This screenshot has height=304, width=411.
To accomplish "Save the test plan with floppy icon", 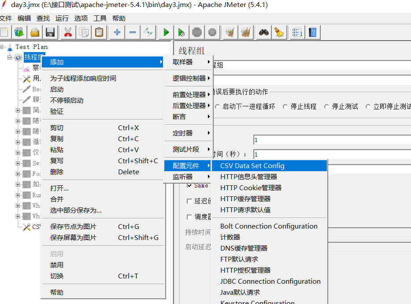I will 50,32.
